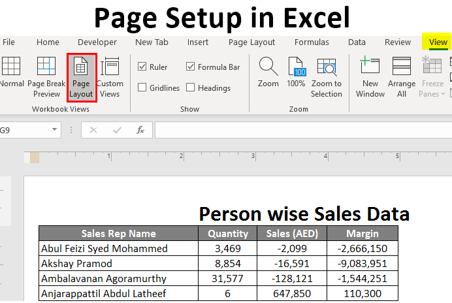Click the Insert Function fx button

pos(140,130)
